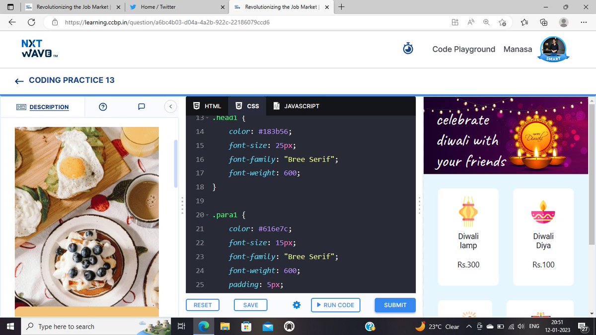Switch to the JAVASCRIPT editor tab

[296, 106]
